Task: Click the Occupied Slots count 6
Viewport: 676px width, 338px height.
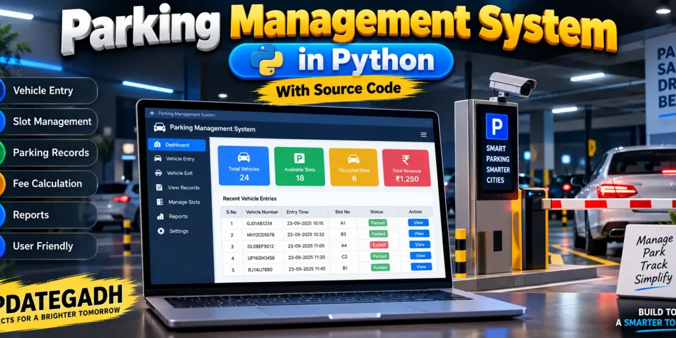Action: coord(354,179)
